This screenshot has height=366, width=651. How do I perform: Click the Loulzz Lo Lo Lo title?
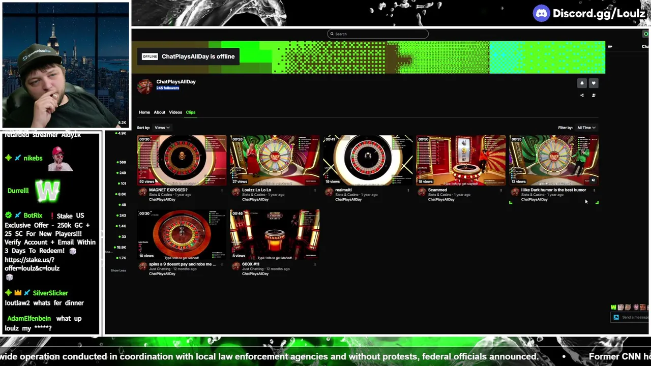257,190
